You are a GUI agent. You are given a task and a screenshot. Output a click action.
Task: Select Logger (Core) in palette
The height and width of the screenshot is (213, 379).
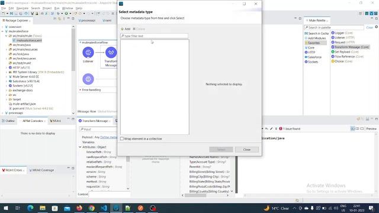(342, 33)
